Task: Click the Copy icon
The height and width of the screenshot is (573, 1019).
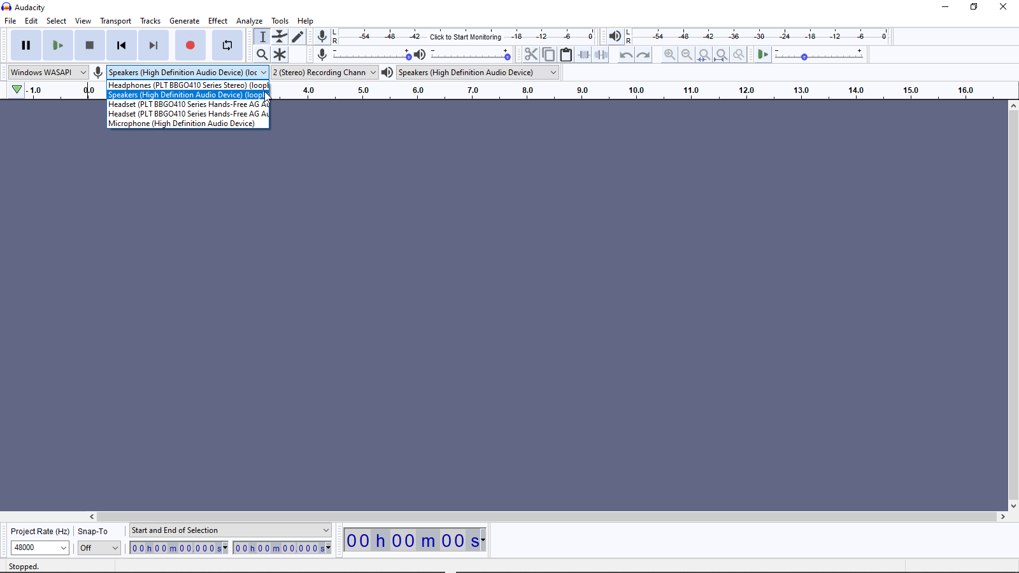Action: pos(548,55)
